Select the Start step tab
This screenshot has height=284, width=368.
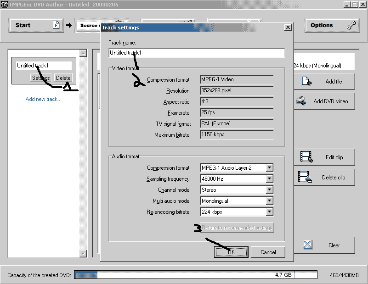(x=36, y=25)
